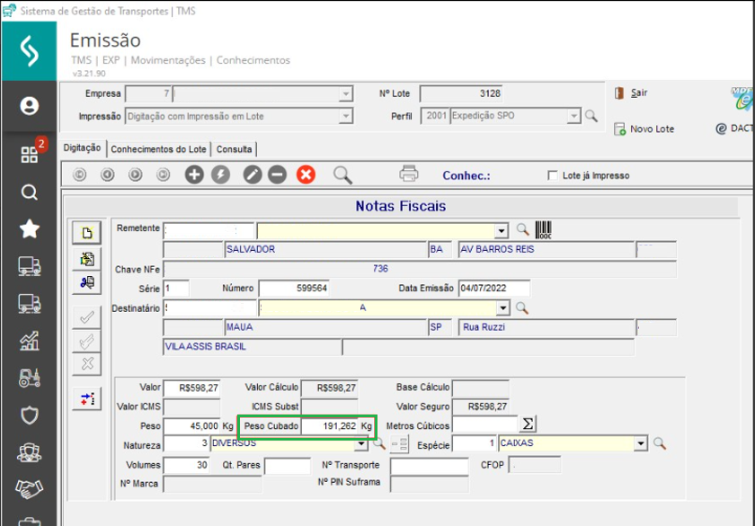
Task: Click the Nº Lote field
Action: (461, 94)
